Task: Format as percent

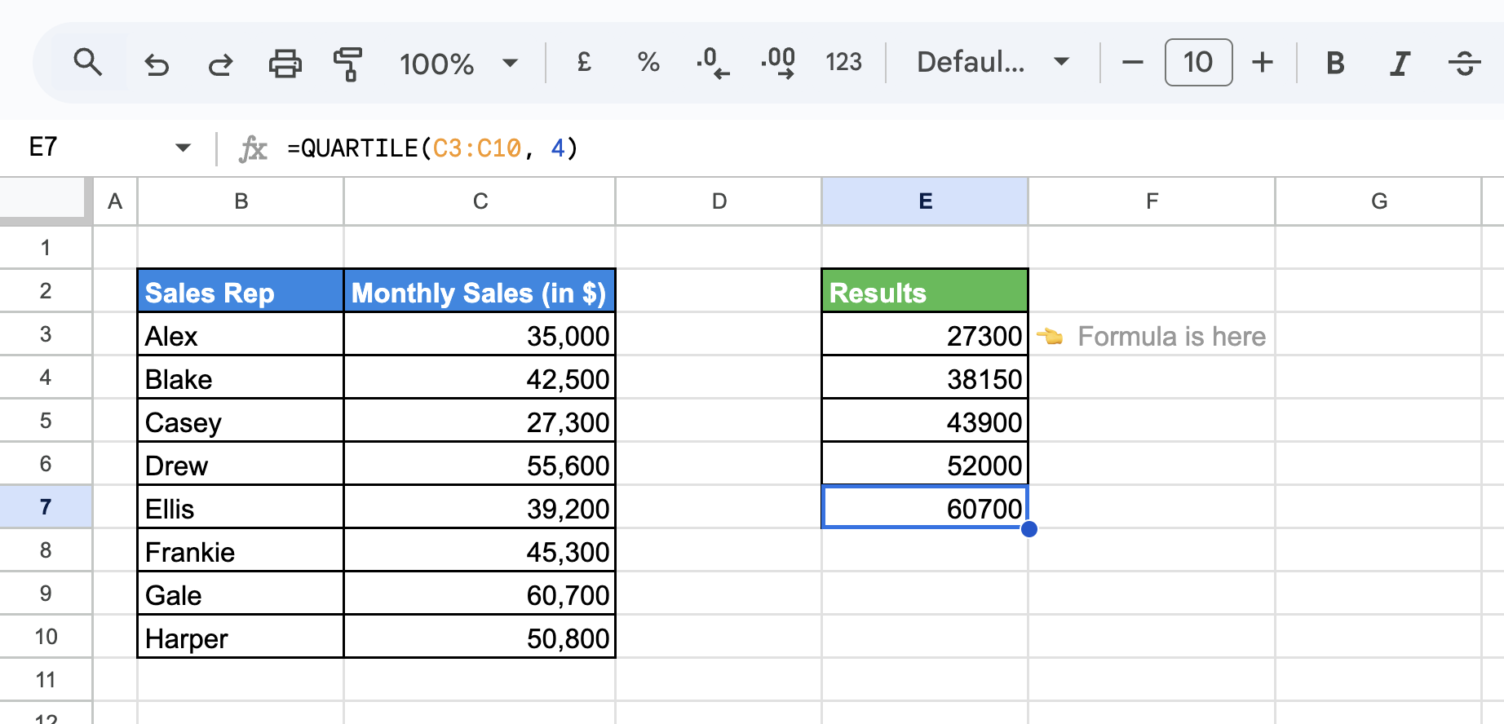Action: (648, 62)
